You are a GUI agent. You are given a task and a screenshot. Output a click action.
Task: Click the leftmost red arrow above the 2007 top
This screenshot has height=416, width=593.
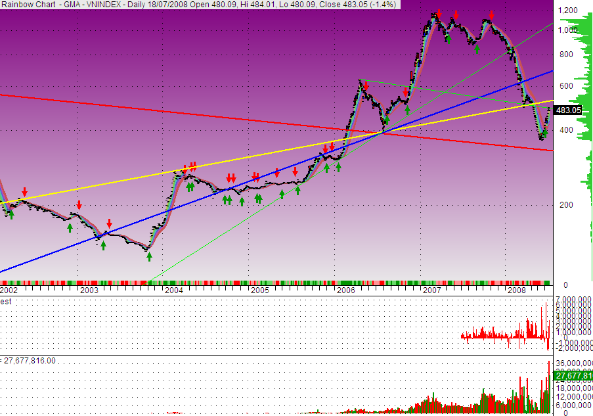tap(439, 14)
